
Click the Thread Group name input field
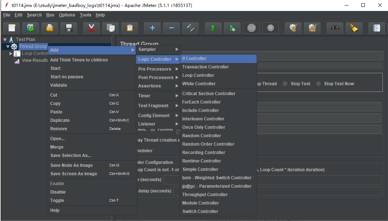(320, 56)
